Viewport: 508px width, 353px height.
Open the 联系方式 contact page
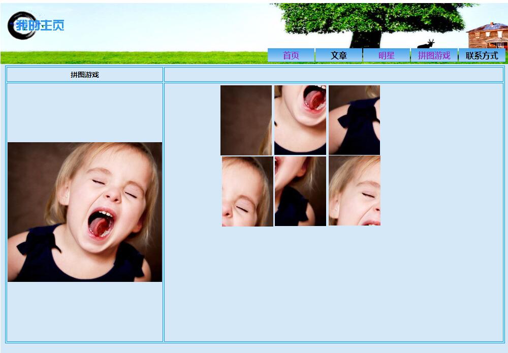(x=482, y=55)
